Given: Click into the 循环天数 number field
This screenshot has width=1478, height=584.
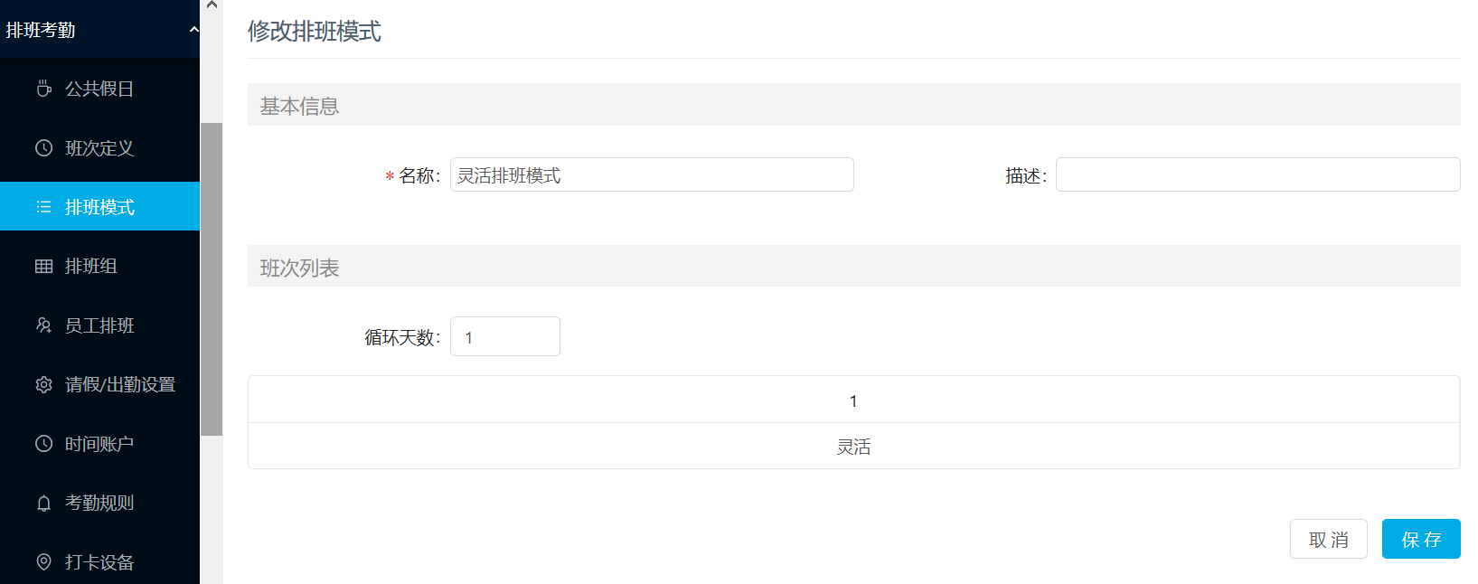Looking at the screenshot, I should (x=505, y=336).
